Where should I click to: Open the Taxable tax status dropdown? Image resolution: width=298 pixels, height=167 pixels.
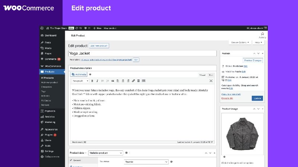click(x=146, y=162)
